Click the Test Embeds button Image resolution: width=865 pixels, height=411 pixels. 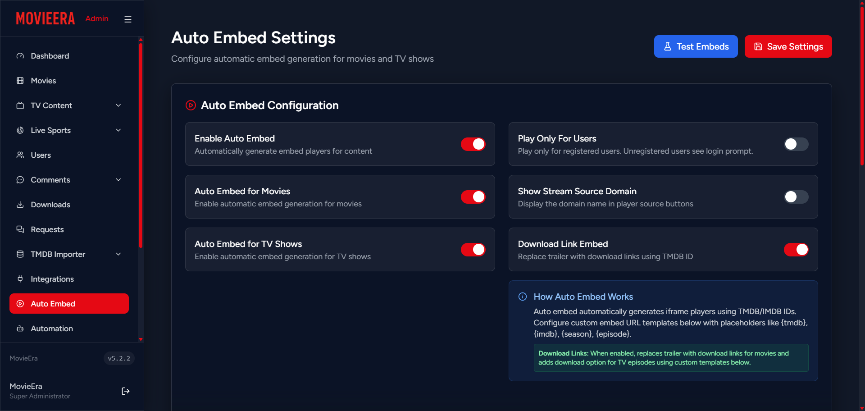(x=696, y=46)
